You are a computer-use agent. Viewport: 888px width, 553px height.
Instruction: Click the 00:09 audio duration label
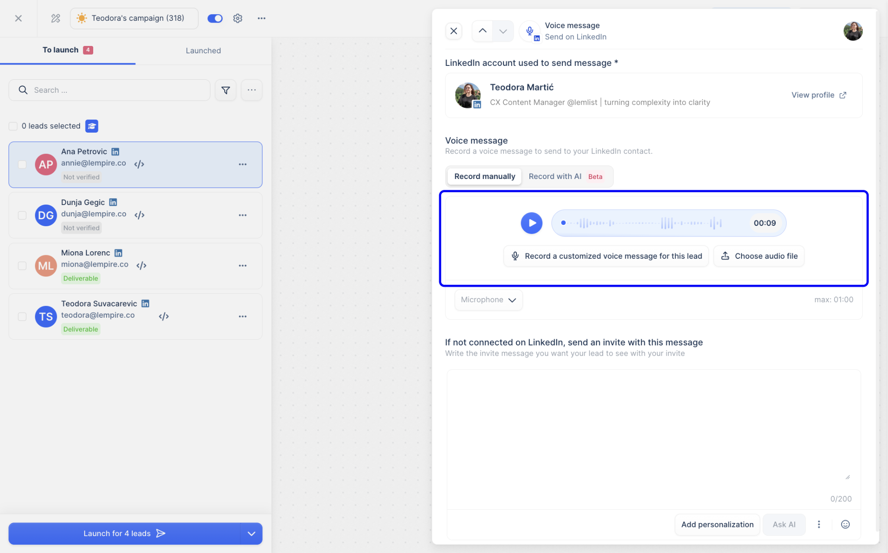coord(765,223)
